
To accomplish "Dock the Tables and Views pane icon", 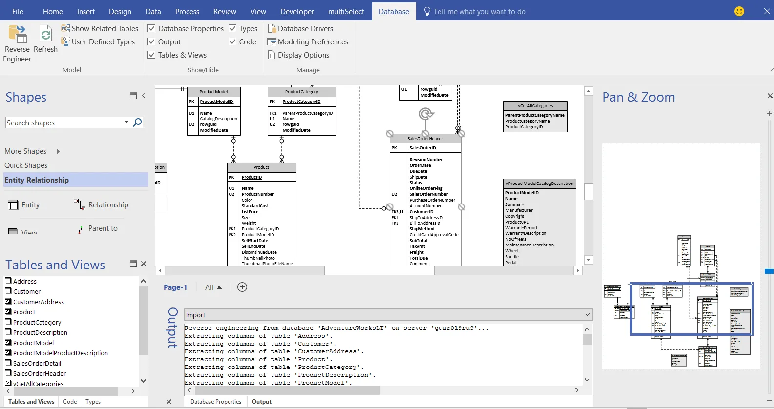I will [x=133, y=264].
